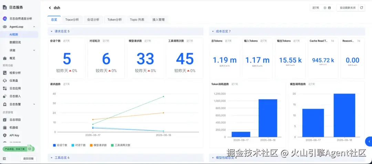Click the 仪表盘 dashboard icon
Viewport: 372px width, 164px height.
(x=5, y=80)
